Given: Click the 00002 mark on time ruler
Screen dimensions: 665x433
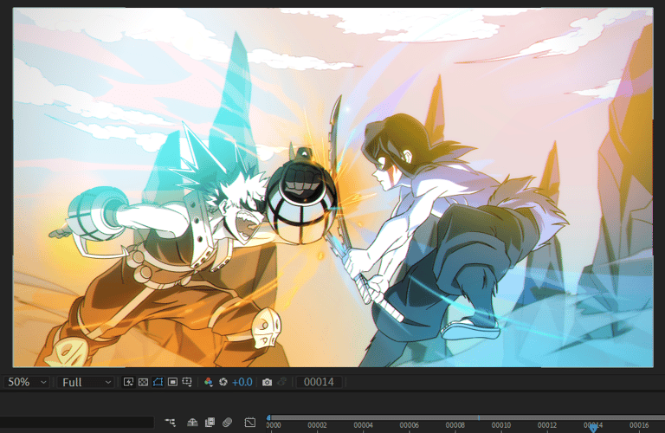Looking at the screenshot, I should [x=317, y=425].
